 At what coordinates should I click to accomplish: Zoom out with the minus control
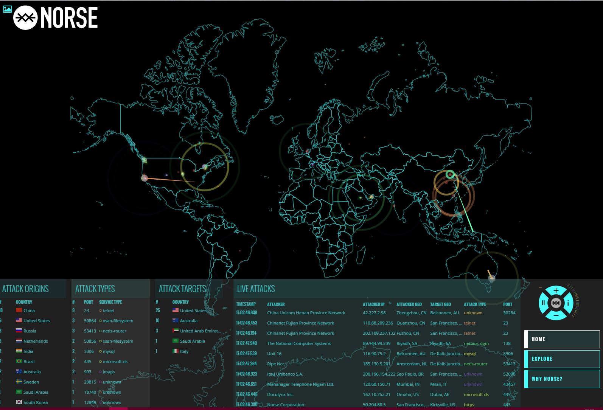pyautogui.click(x=556, y=315)
